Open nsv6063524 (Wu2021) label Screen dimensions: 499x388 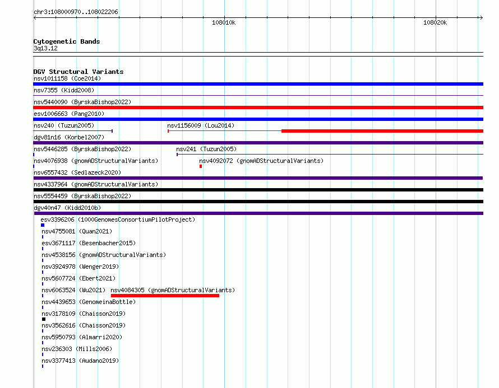(x=73, y=290)
